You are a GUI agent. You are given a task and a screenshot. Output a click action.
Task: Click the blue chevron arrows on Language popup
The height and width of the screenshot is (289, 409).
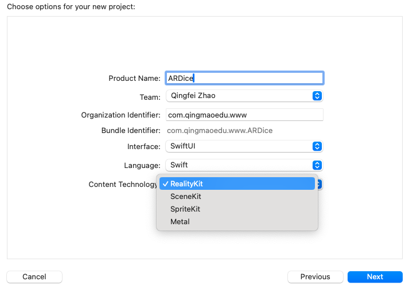[x=317, y=165]
